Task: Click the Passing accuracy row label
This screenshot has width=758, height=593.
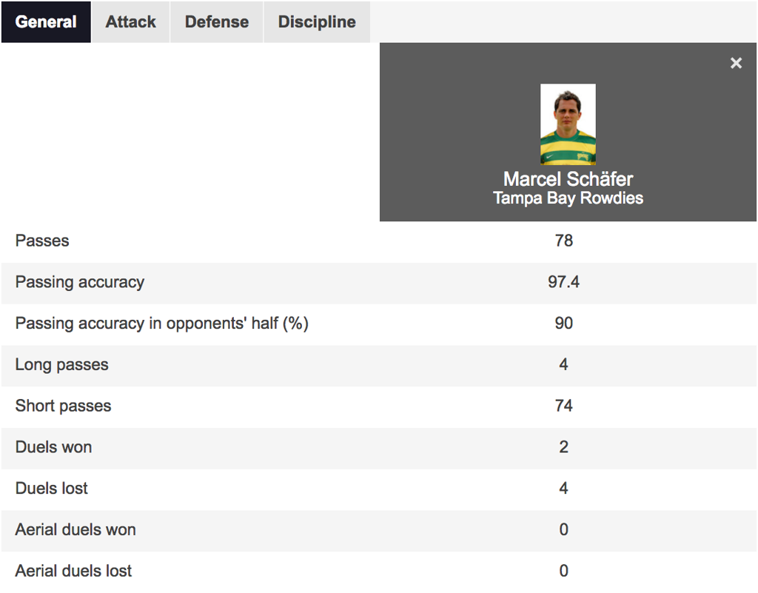Action: point(80,282)
